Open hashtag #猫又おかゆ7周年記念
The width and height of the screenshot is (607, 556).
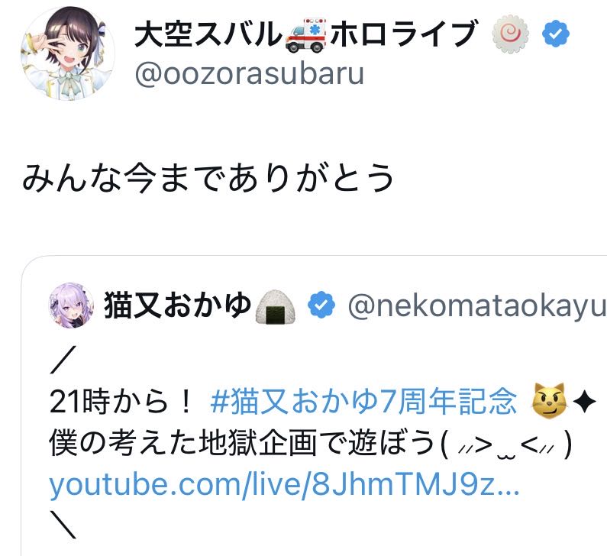pos(363,402)
